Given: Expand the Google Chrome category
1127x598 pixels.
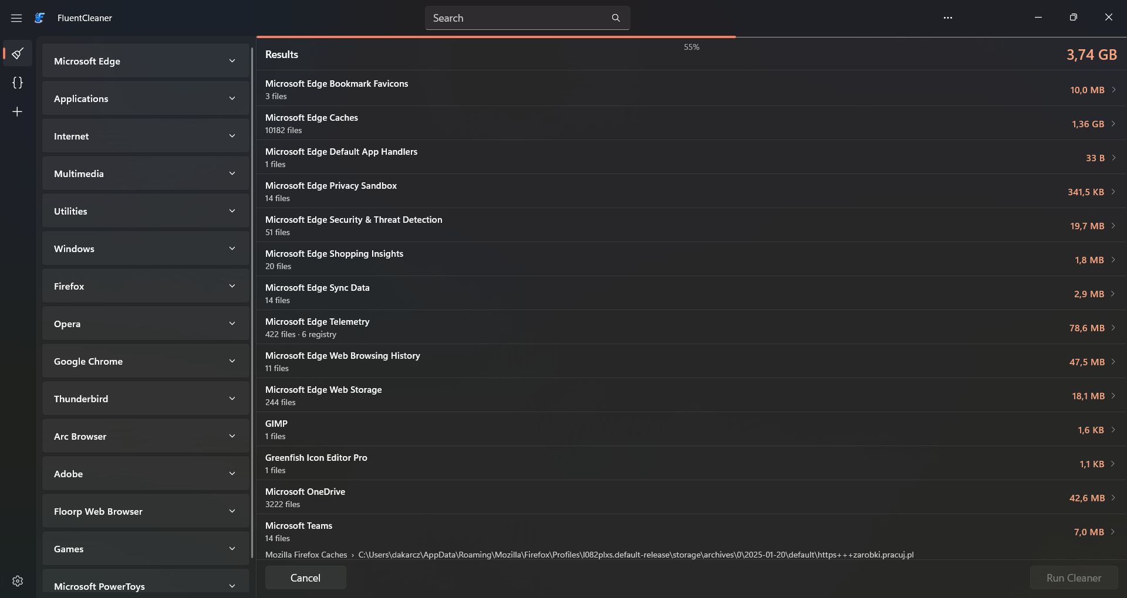Looking at the screenshot, I should (x=146, y=361).
